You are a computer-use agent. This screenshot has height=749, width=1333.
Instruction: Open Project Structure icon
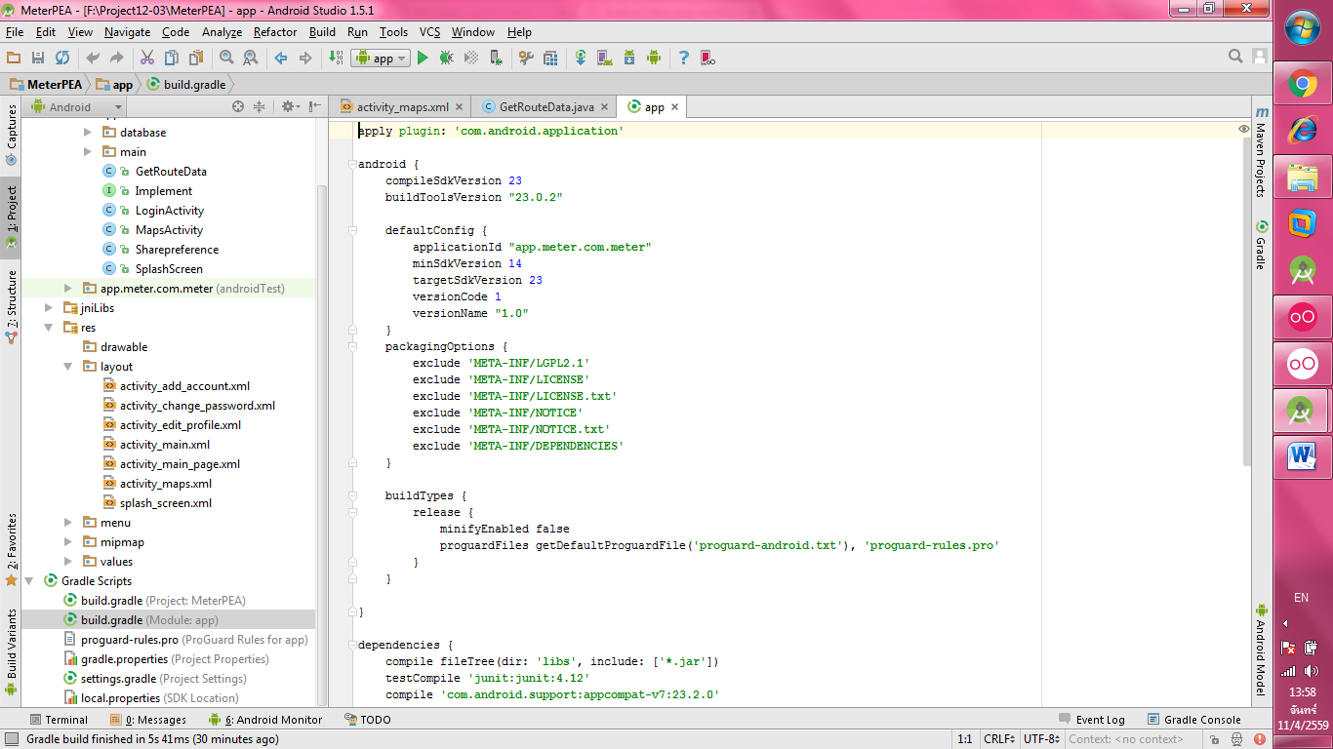click(x=550, y=59)
